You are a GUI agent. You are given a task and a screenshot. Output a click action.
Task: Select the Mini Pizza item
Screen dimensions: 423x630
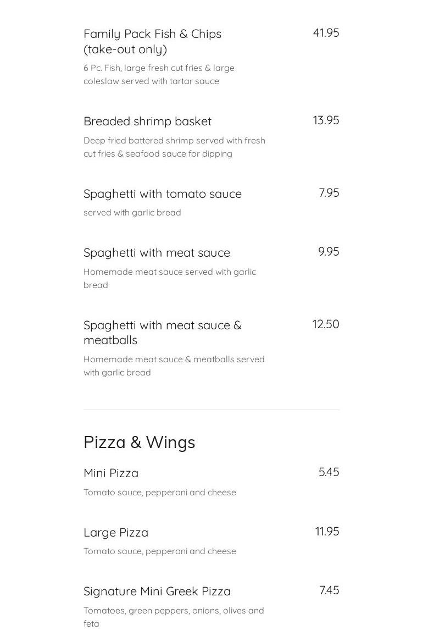coord(111,473)
